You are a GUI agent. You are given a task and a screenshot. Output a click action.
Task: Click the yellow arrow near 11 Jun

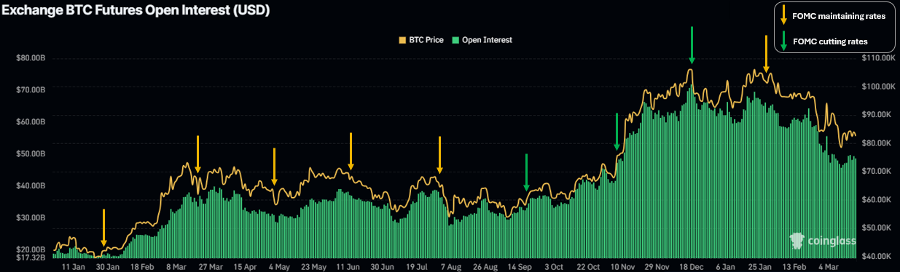[351, 151]
